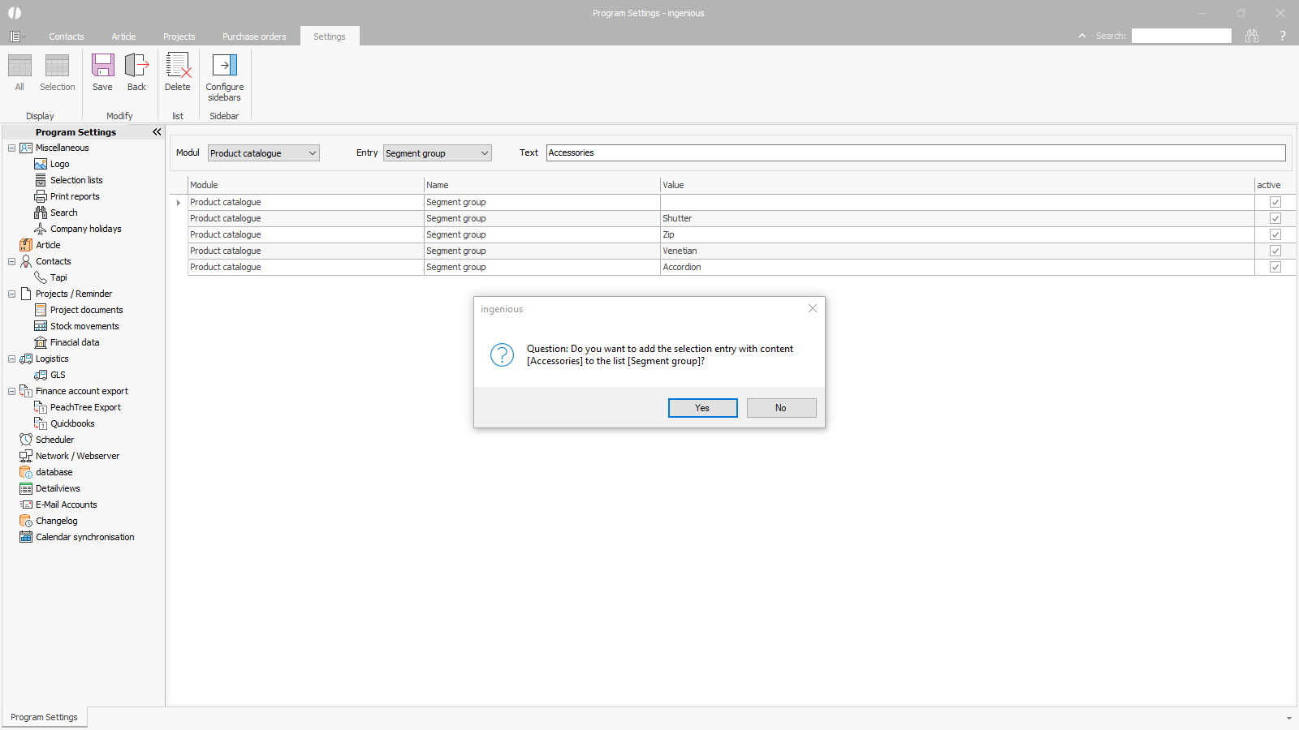
Task: Collapse the Miscellaneous tree node
Action: [11, 148]
